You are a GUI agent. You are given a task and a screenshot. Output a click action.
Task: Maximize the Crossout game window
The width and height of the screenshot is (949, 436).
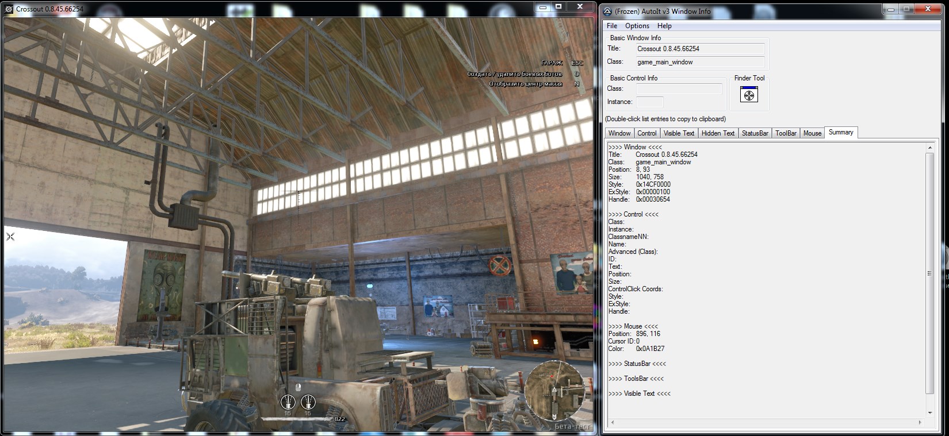click(x=558, y=7)
